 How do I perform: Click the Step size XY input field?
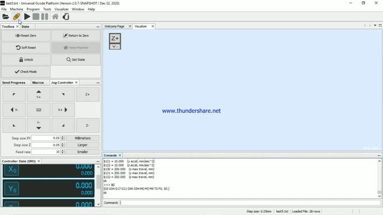46,138
